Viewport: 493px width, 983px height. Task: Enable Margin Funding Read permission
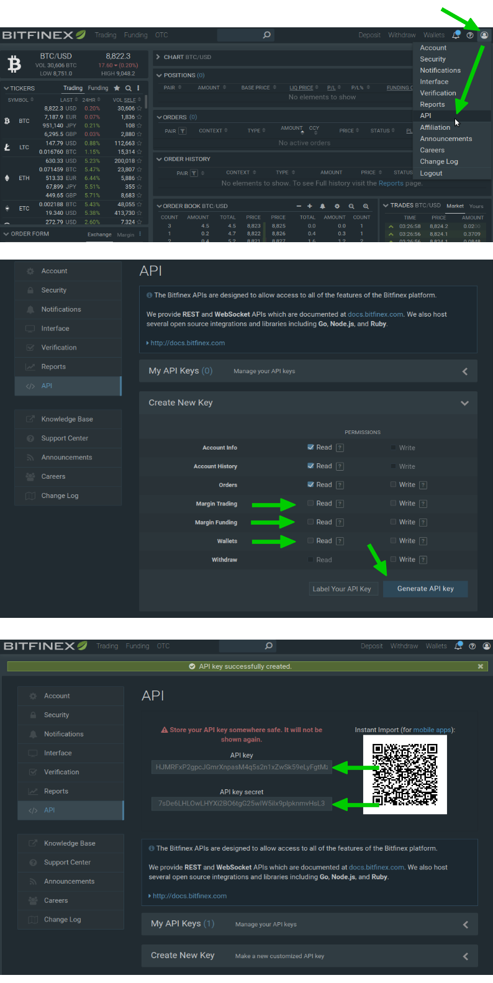[x=310, y=522]
